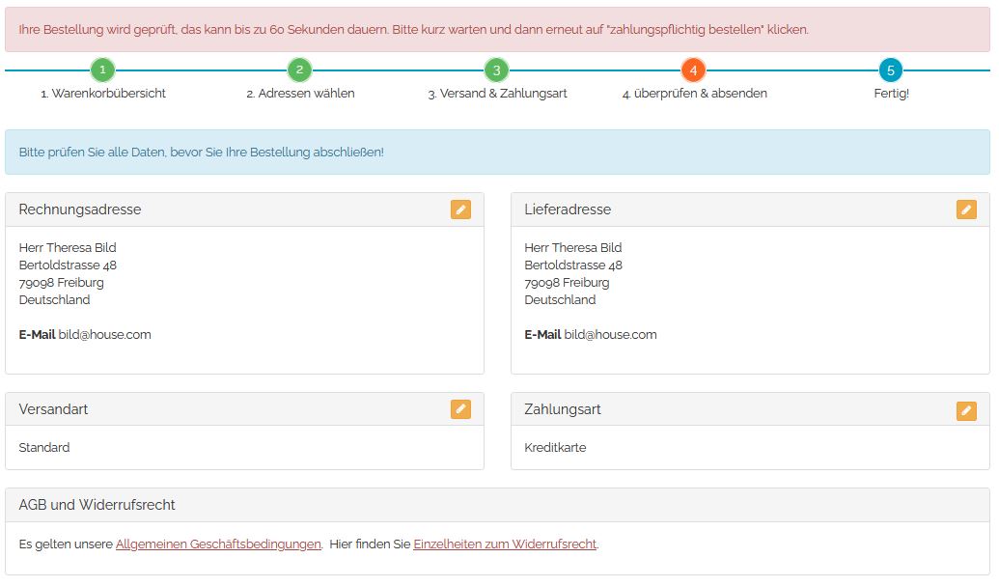The image size is (999, 586).
Task: Click the email in Lieferadresse panel
Action: click(x=610, y=335)
